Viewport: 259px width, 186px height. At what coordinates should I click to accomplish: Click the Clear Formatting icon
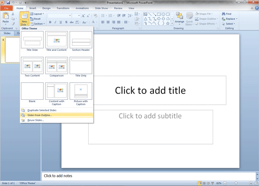click(x=96, y=16)
